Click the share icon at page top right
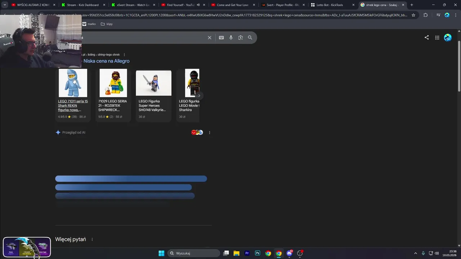The height and width of the screenshot is (259, 461). coord(426,37)
